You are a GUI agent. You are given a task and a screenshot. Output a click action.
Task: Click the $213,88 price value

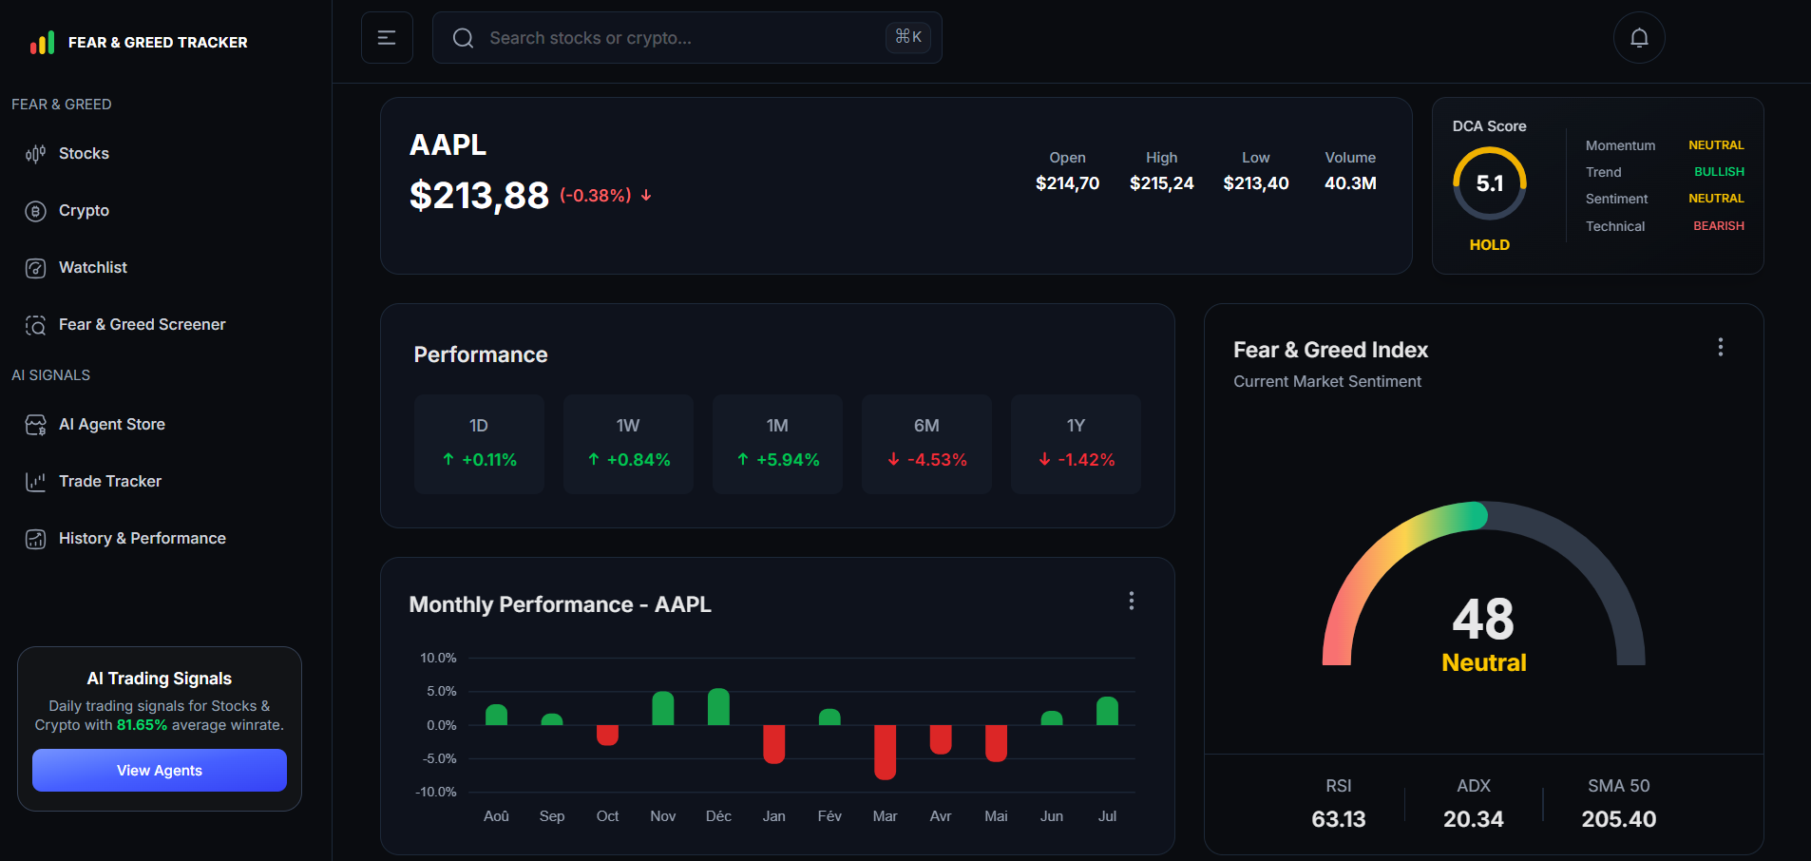tap(479, 196)
